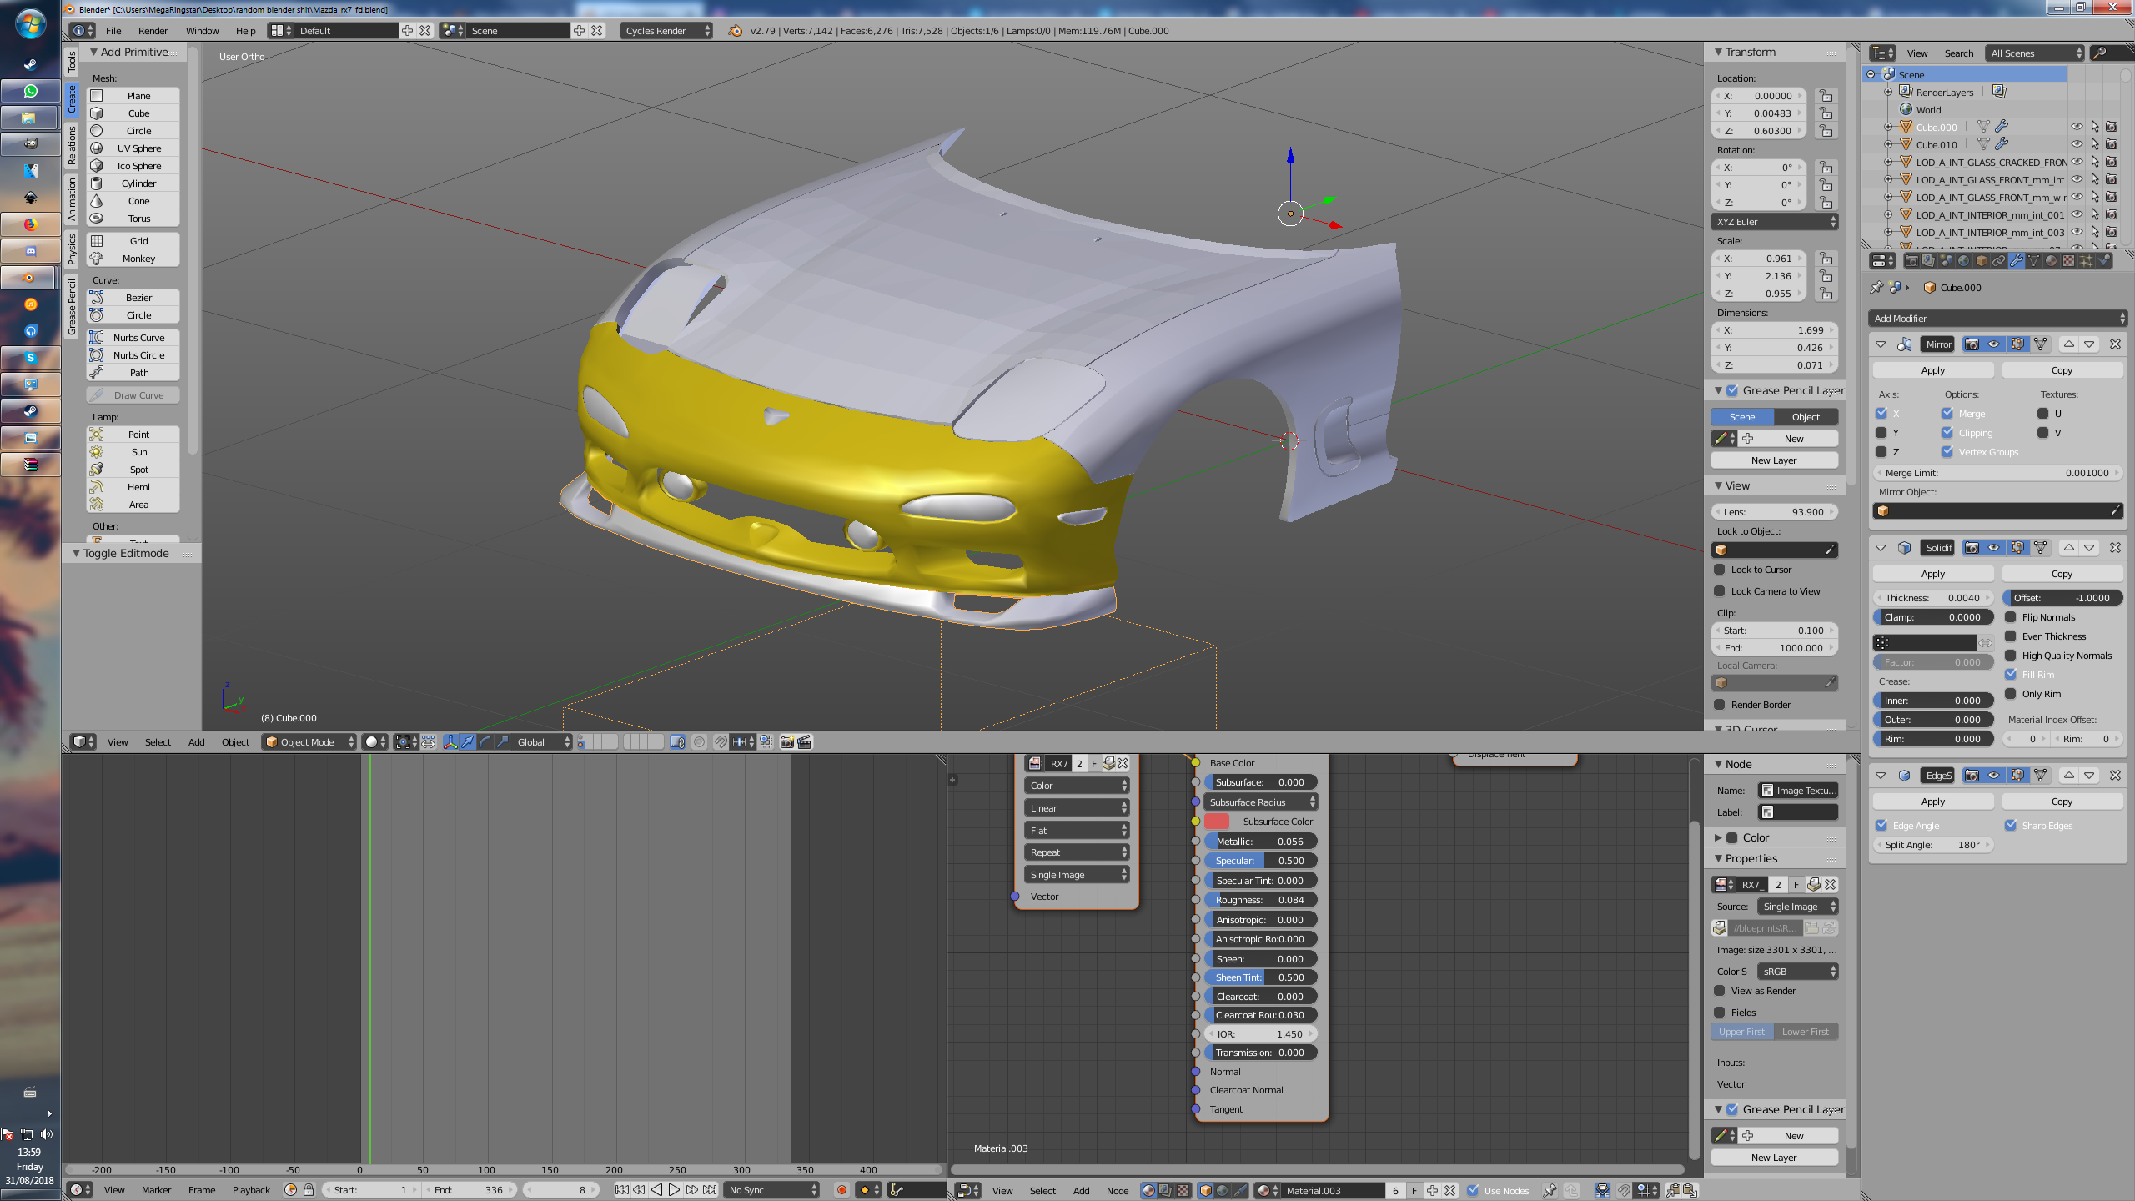Image resolution: width=2135 pixels, height=1201 pixels.
Task: Toggle the 3D manipulator axes icon
Action: (x=450, y=742)
